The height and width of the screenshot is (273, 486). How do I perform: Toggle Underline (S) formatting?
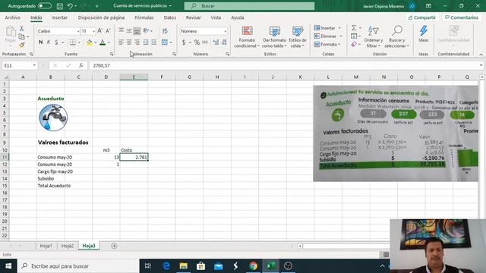(56, 42)
